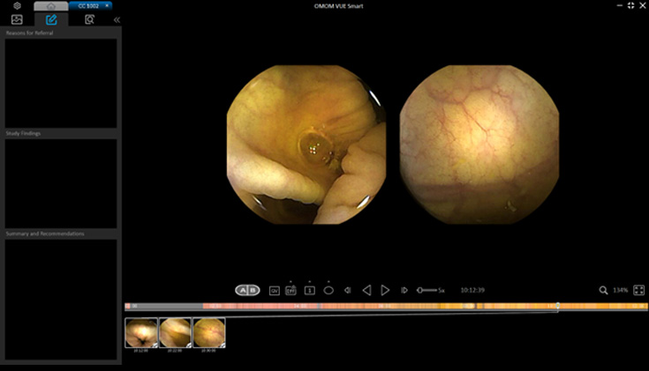
Task: Collapse the left sidebar with double chevron
Action: pyautogui.click(x=117, y=19)
